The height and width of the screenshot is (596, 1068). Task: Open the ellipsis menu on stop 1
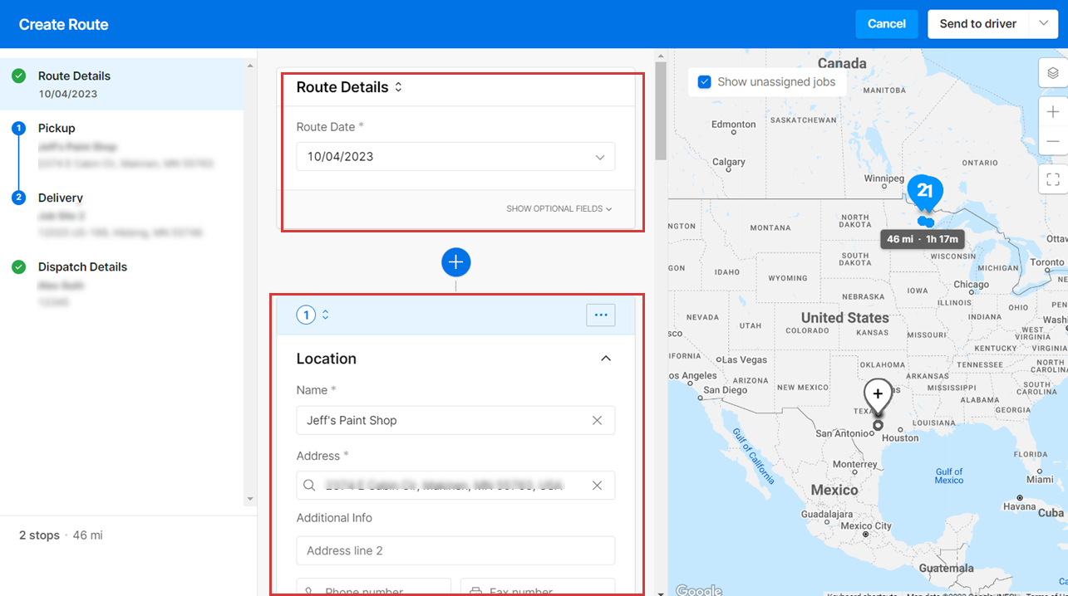(x=600, y=315)
